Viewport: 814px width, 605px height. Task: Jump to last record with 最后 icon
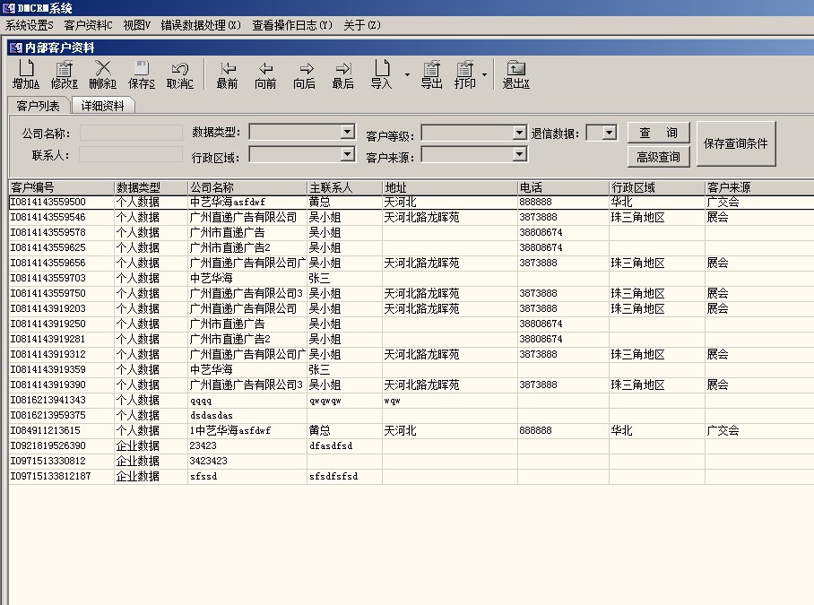342,74
